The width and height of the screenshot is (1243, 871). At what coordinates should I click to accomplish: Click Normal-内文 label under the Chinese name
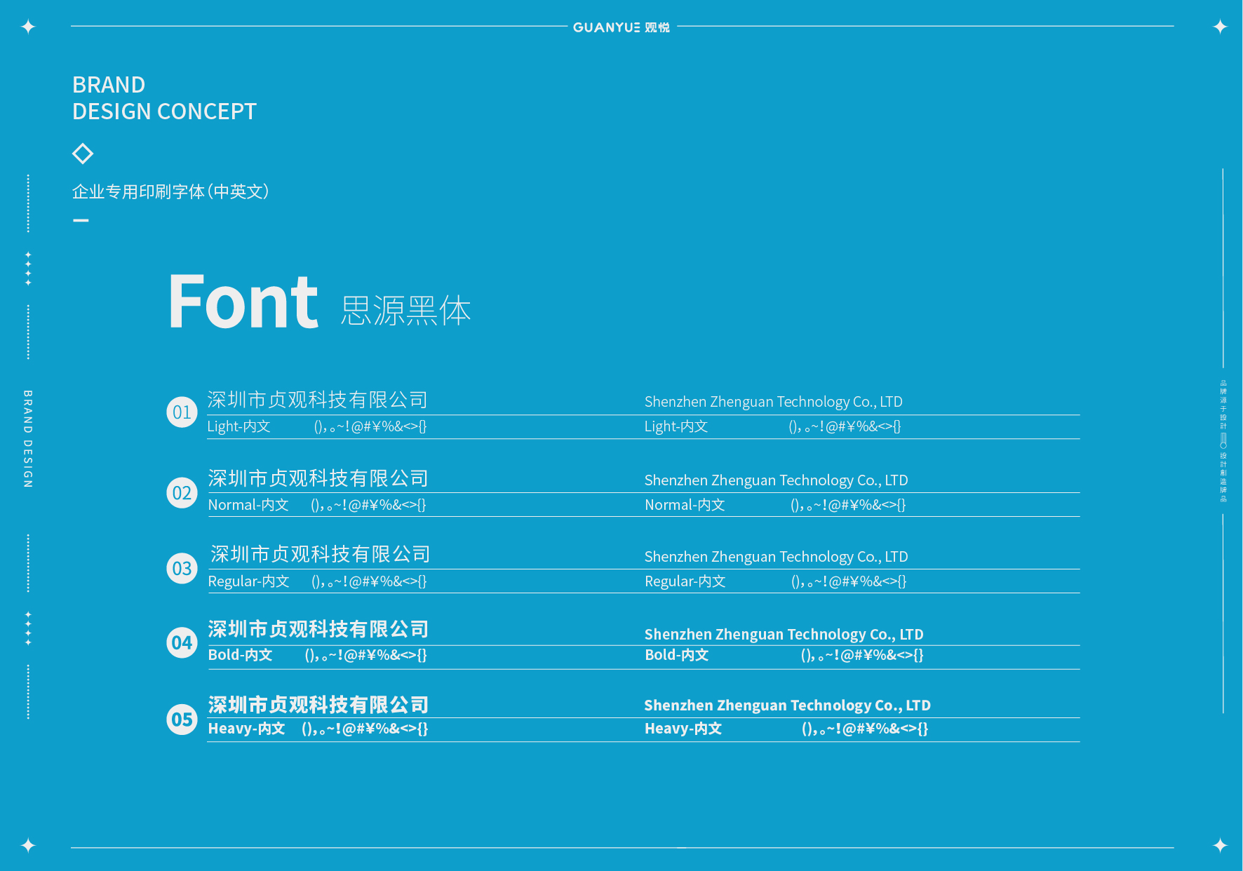coord(248,505)
